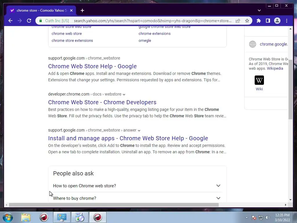This screenshot has width=297, height=223.
Task: Click the green padlock security icon
Action: (41, 21)
